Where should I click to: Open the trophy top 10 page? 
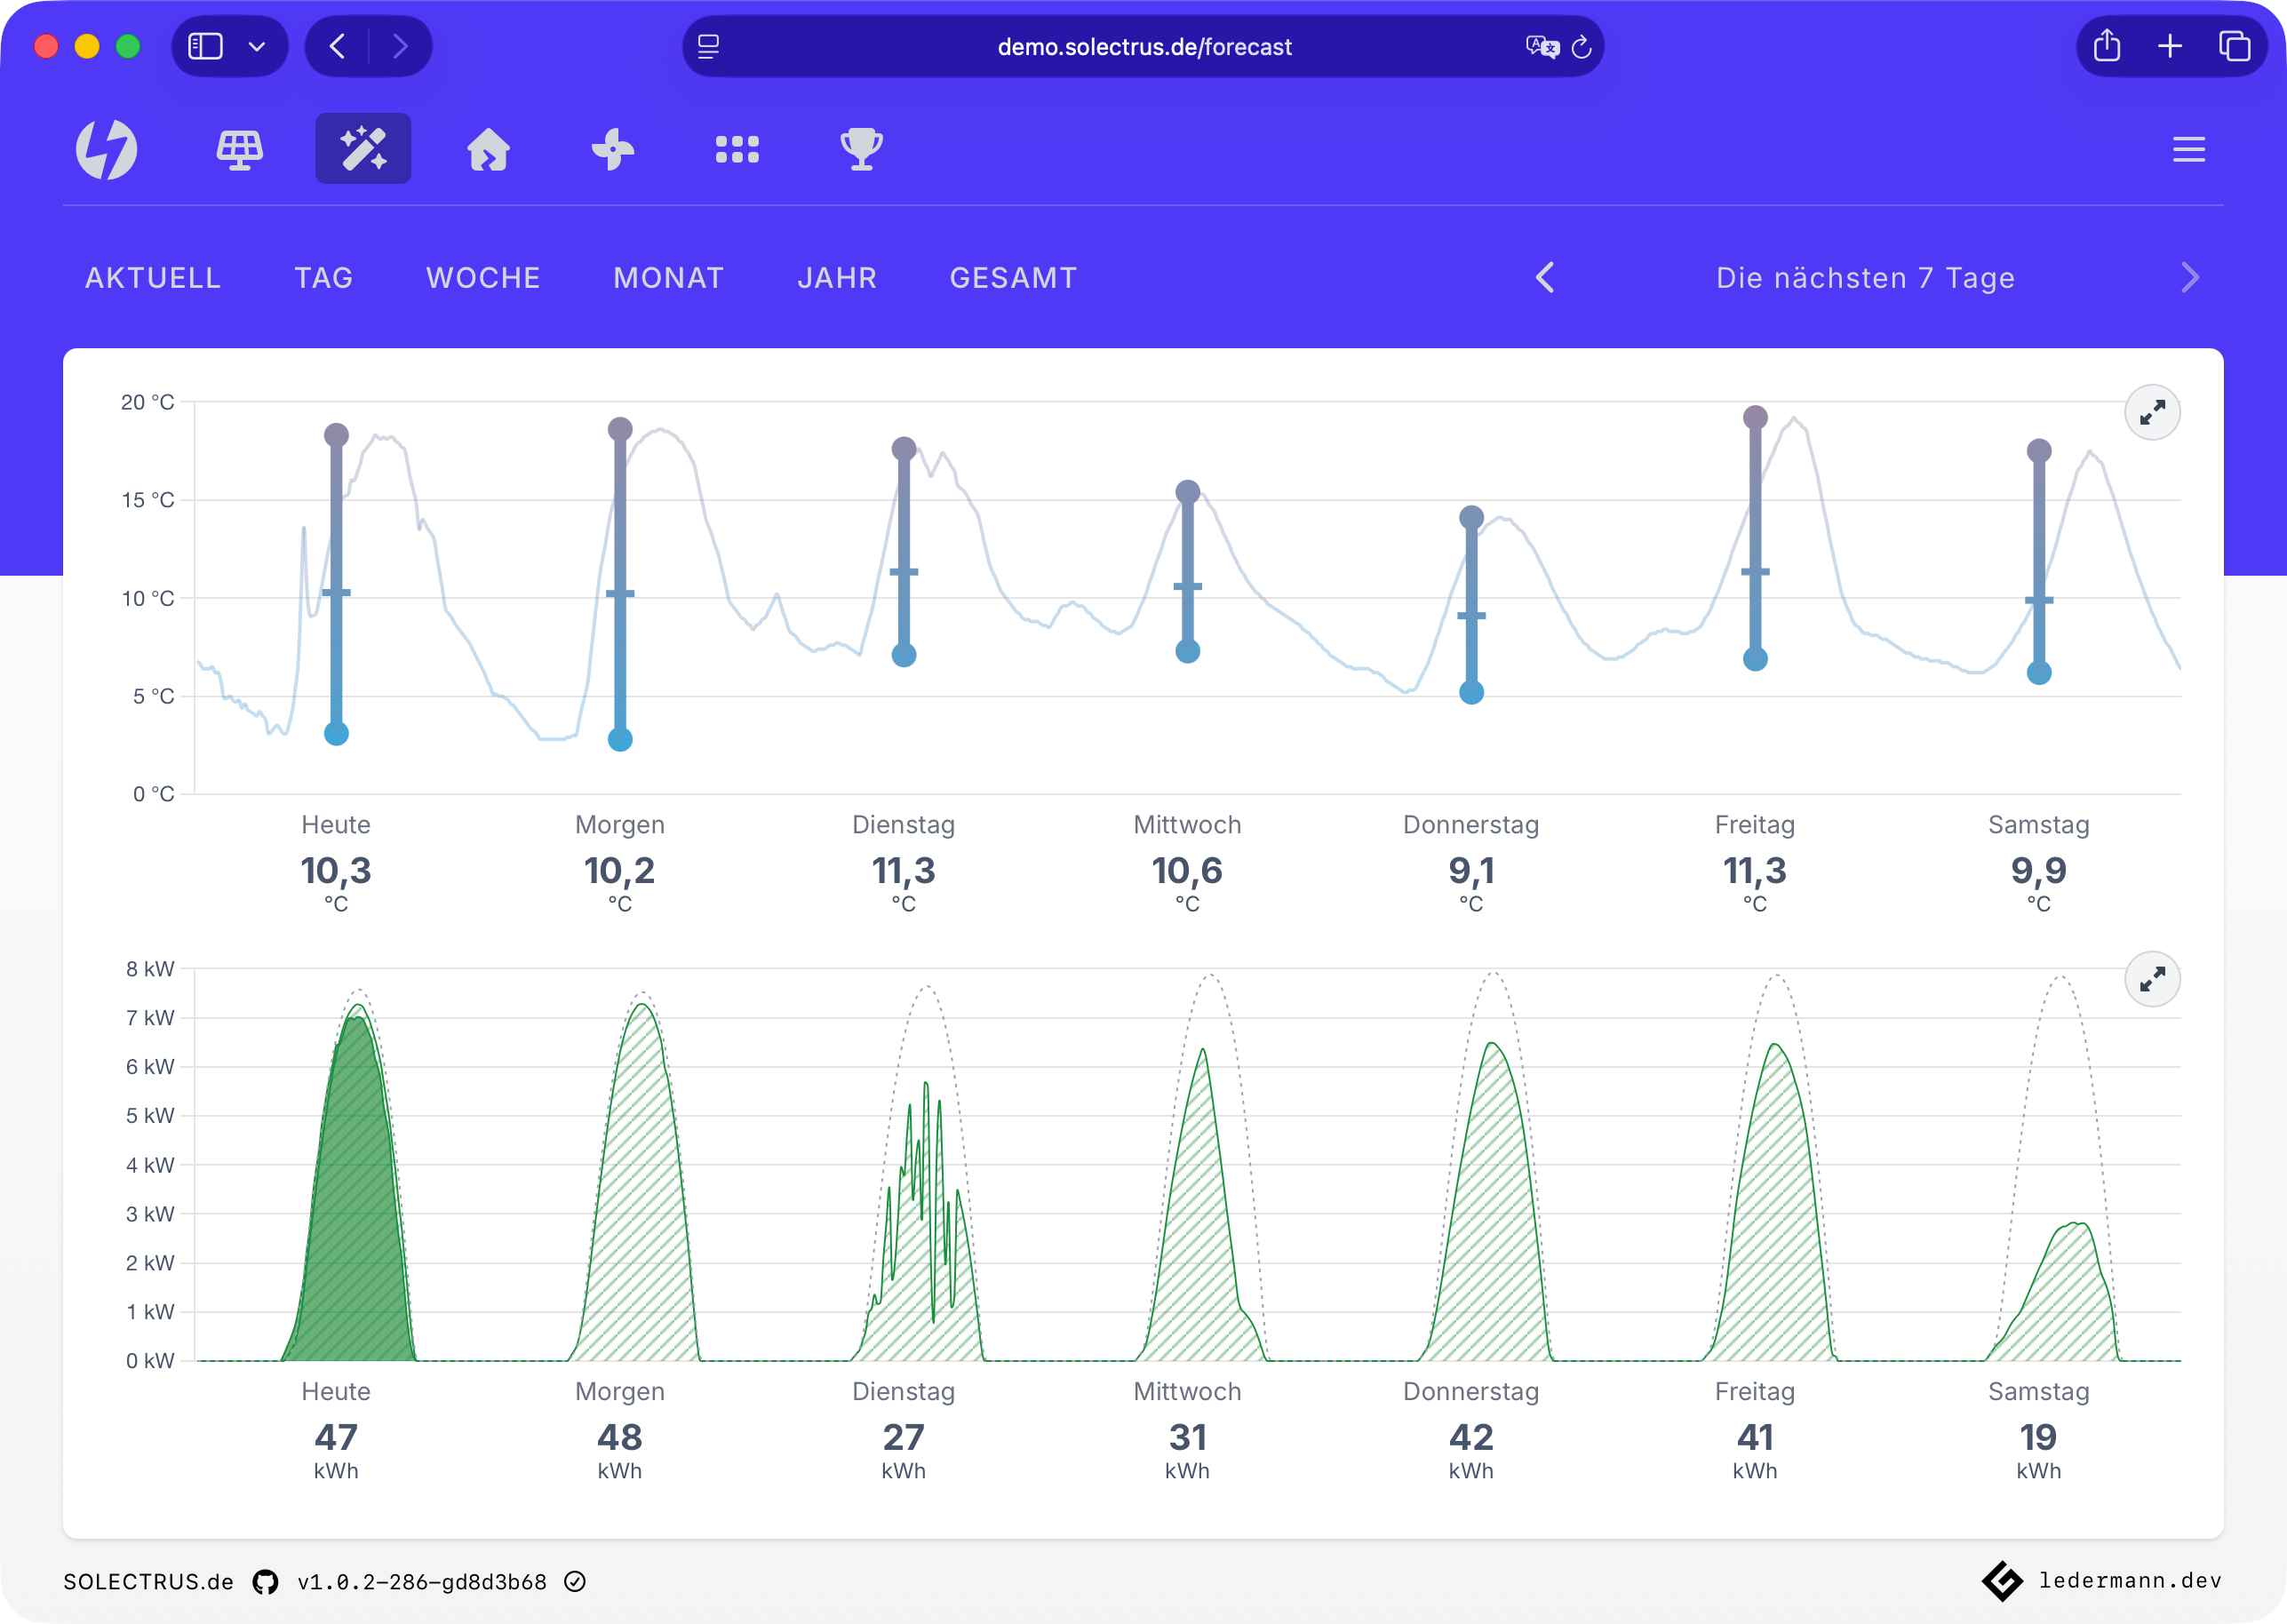pos(861,150)
